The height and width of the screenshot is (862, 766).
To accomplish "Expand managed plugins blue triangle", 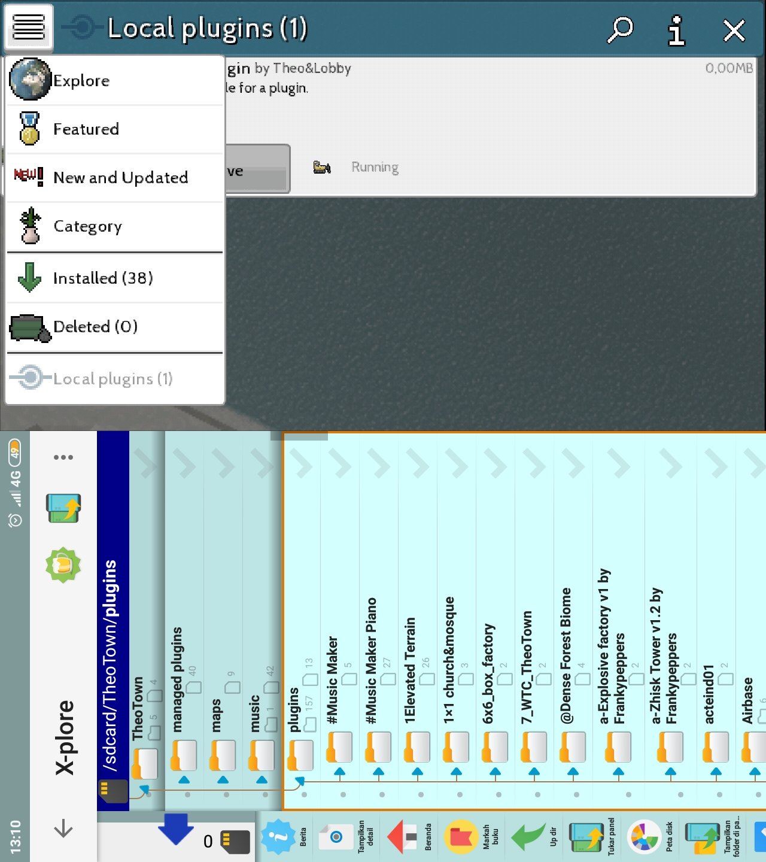I will point(184,779).
